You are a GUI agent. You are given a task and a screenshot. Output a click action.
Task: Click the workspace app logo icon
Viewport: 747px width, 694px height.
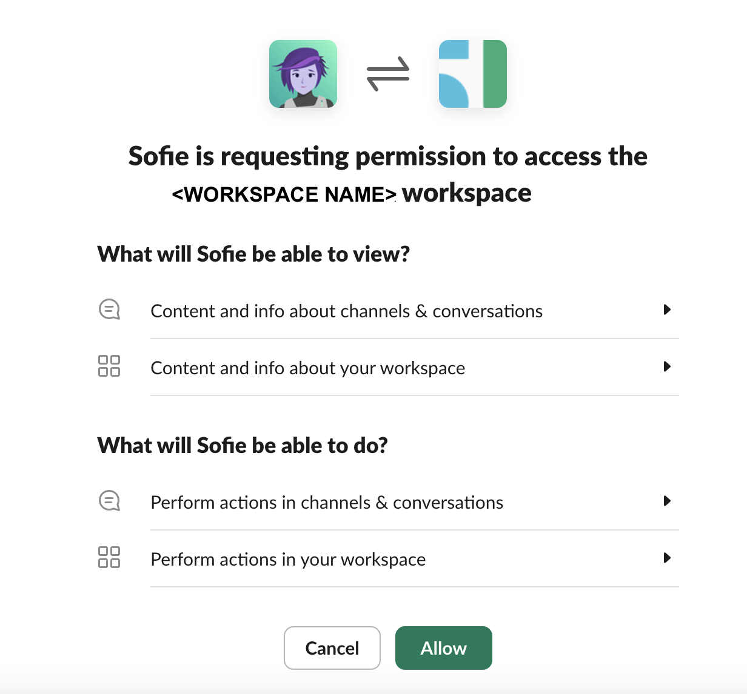pyautogui.click(x=473, y=74)
